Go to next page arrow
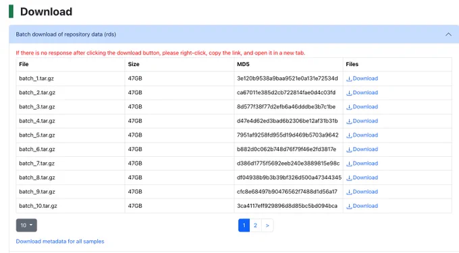This screenshot has height=253, width=459. click(x=267, y=225)
